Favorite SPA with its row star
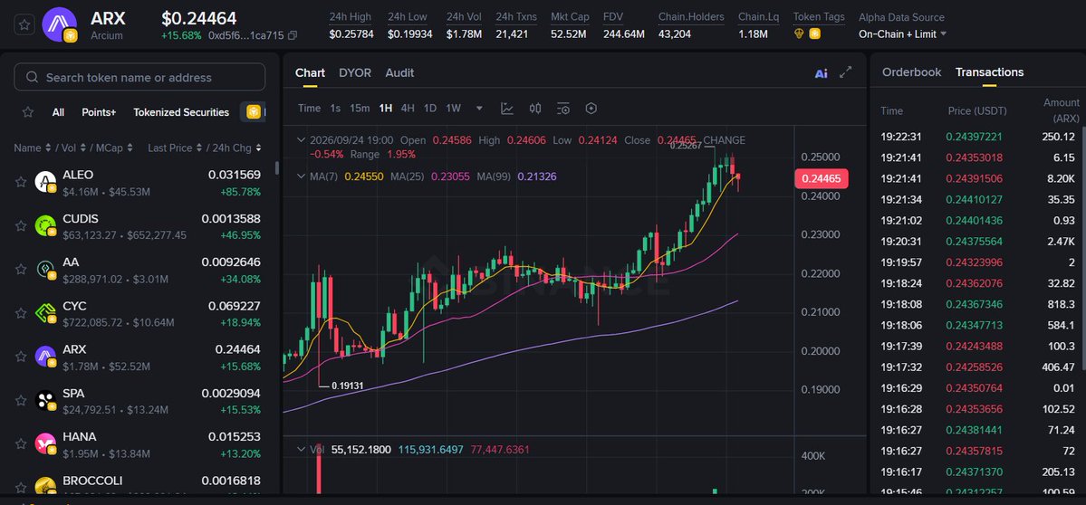 pos(21,400)
